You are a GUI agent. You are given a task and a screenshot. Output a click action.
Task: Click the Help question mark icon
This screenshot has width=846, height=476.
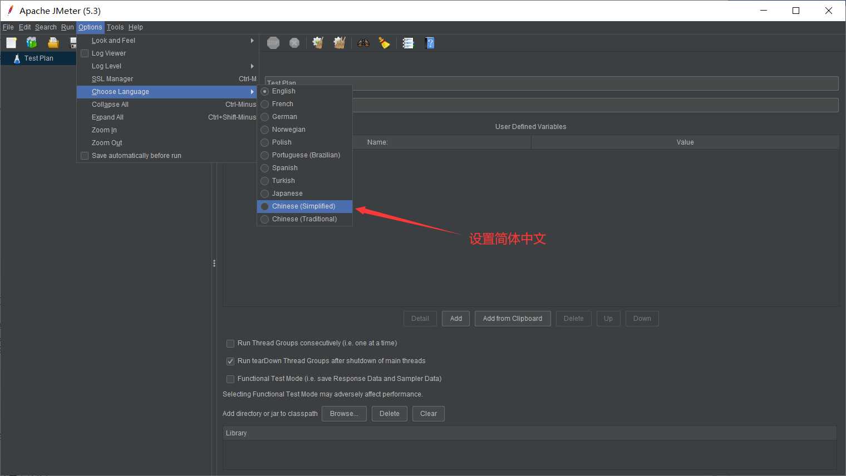(x=430, y=43)
